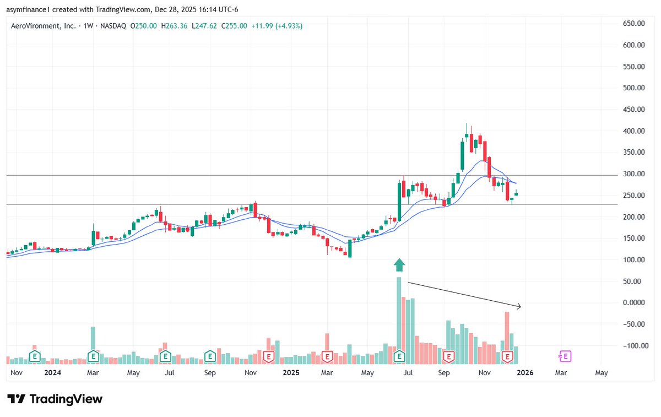Click the red earnings marker near December 2025
The height and width of the screenshot is (417, 661).
coord(507,356)
